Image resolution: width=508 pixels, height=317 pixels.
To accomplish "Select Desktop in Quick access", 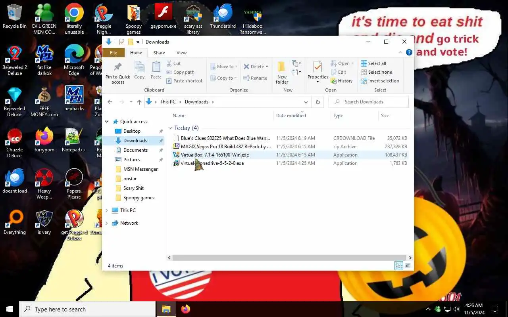I will click(132, 131).
